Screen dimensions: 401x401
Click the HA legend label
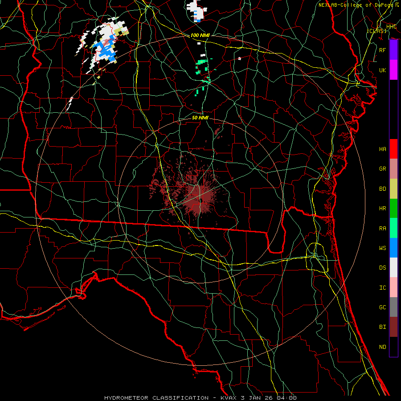[383, 149]
